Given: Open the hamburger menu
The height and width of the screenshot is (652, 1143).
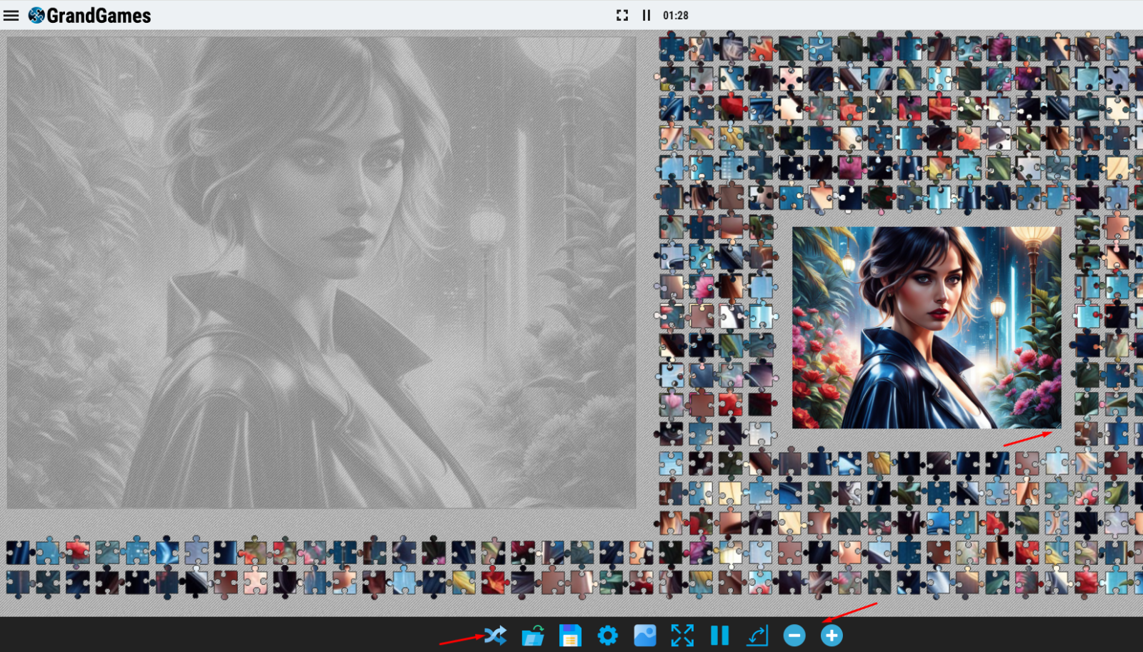Looking at the screenshot, I should [x=11, y=15].
